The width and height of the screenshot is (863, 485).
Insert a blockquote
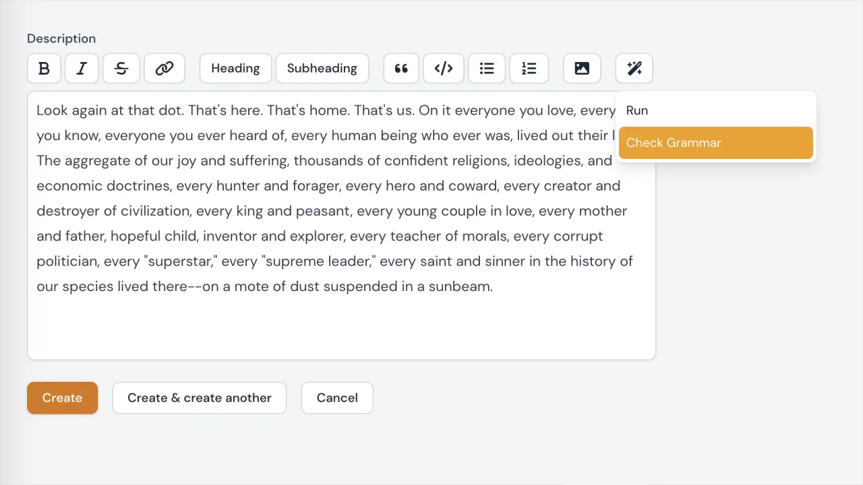coord(401,68)
